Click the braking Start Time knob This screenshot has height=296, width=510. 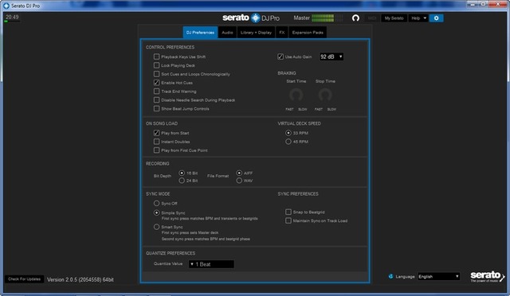tap(296, 95)
